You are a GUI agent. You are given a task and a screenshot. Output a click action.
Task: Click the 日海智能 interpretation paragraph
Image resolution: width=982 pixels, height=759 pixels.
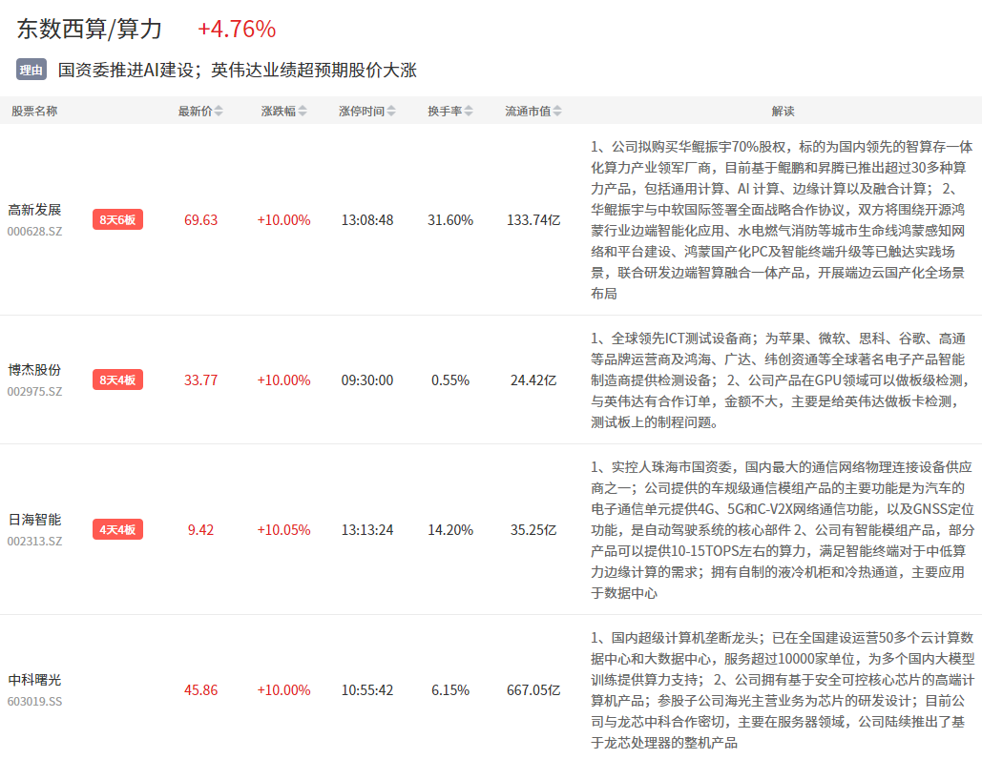coord(783,530)
